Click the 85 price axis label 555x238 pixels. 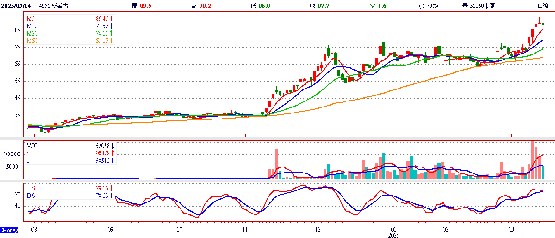(17, 30)
